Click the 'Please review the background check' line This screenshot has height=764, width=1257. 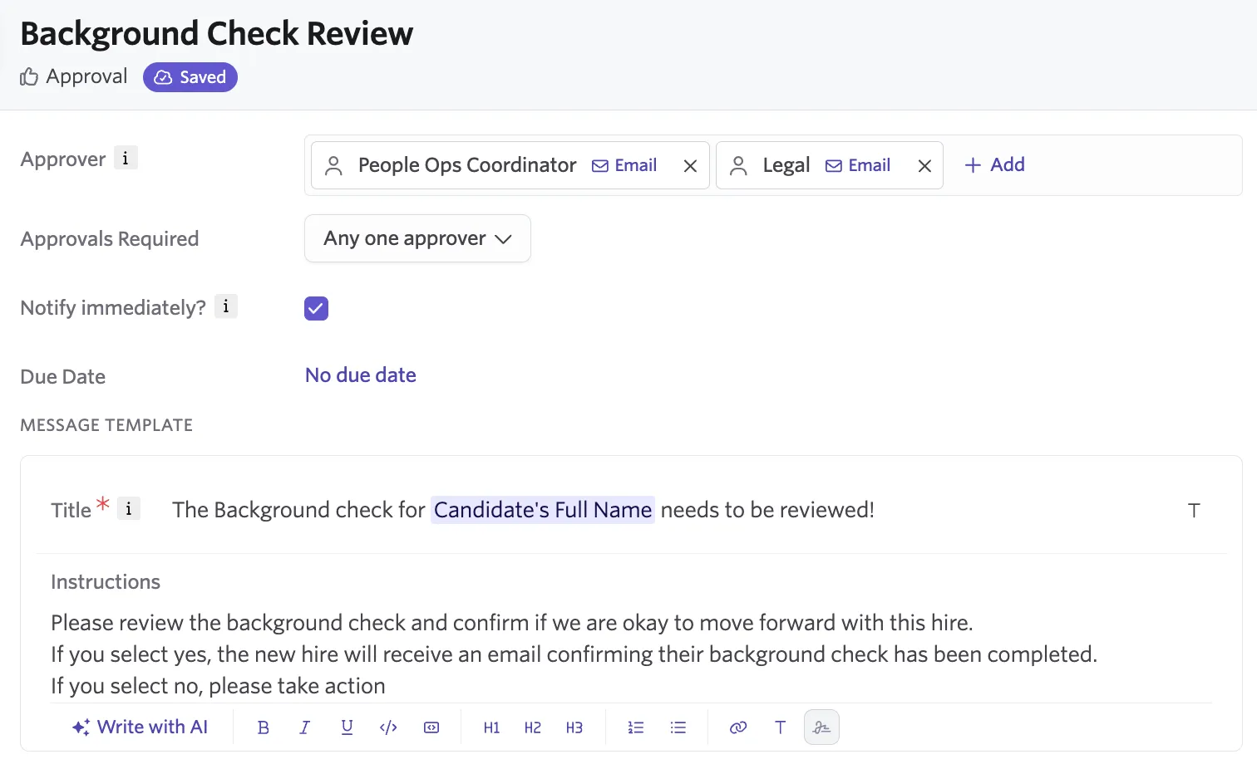point(512,623)
